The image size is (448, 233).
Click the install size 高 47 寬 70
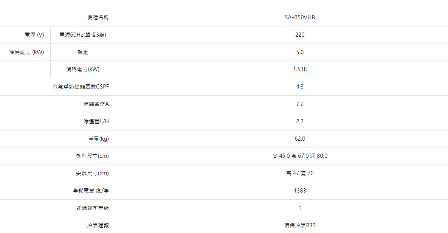[x=300, y=173]
